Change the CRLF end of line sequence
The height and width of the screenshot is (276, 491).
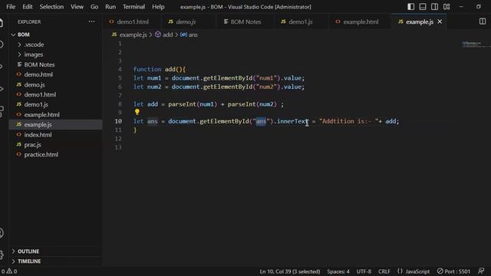point(384,271)
